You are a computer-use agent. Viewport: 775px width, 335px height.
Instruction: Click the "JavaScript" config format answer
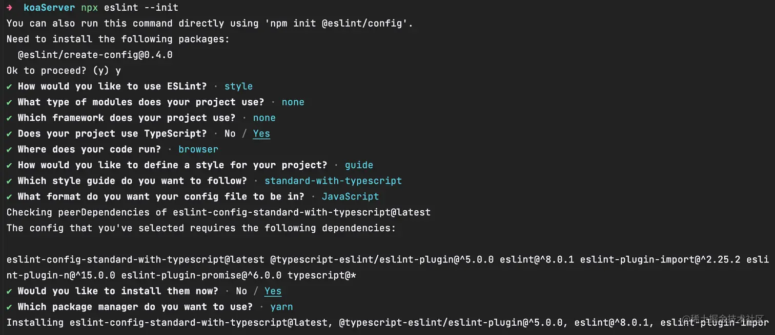point(350,197)
